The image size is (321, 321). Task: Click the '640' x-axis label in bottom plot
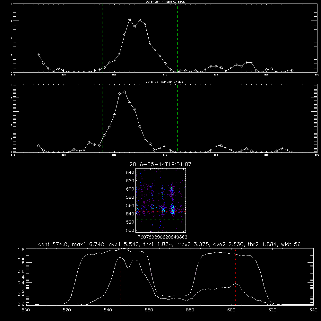[313, 310]
